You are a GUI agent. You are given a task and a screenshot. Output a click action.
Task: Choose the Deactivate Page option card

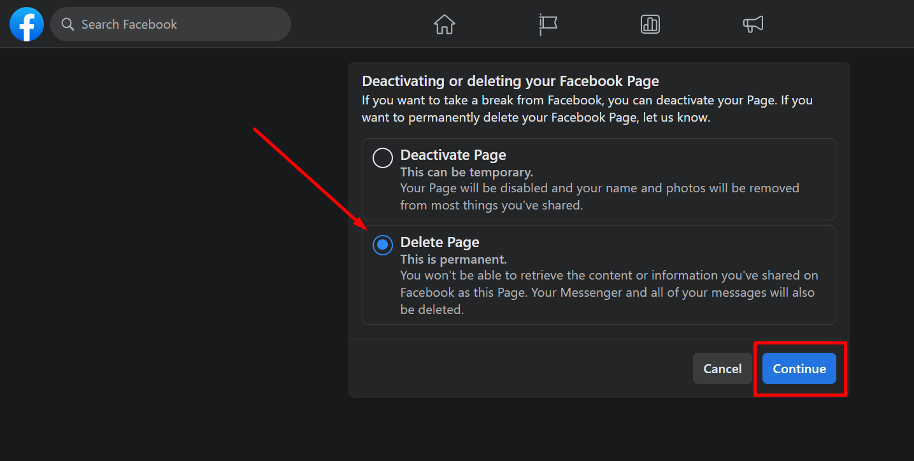coord(599,180)
